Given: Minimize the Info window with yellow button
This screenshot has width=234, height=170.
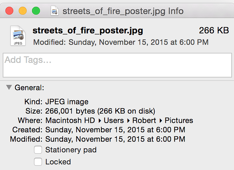Looking at the screenshot, I should click(x=23, y=11).
